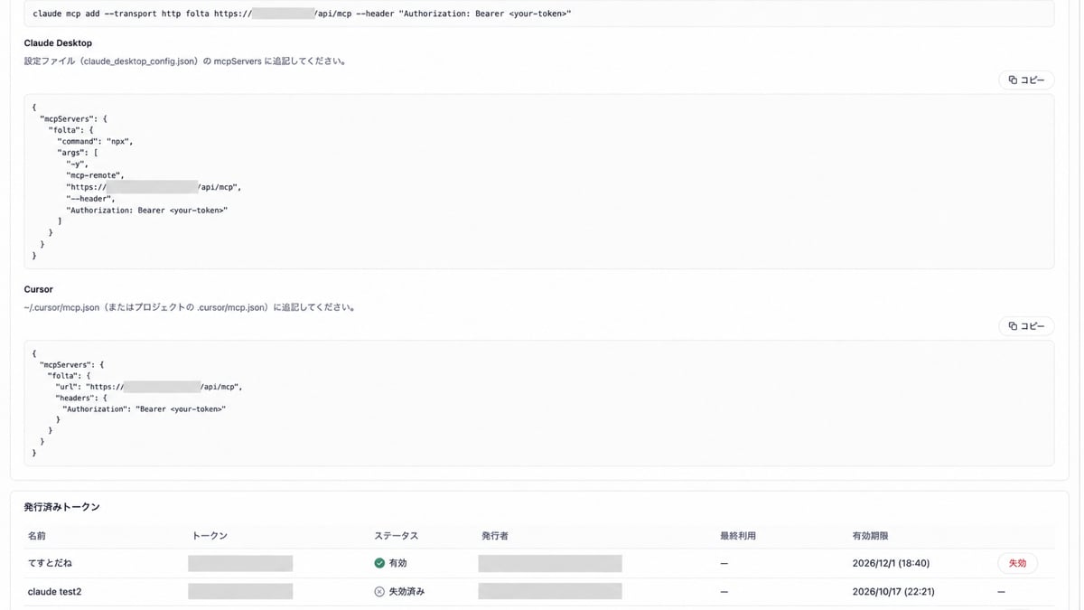Click the Cursor section heading
The image size is (1084, 610).
pos(39,289)
